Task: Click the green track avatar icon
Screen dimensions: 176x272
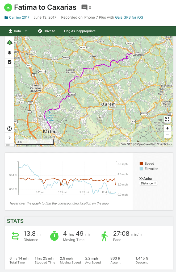Action: [x=8, y=7]
